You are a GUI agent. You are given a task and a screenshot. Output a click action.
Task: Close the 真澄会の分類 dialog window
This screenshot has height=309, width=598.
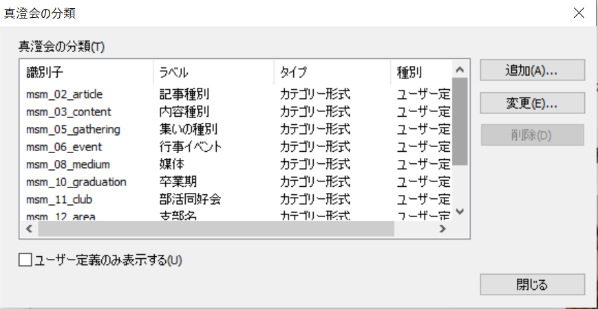pyautogui.click(x=579, y=12)
